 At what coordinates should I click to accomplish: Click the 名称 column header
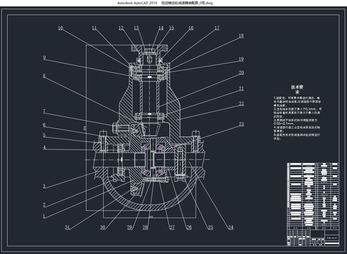(x=308, y=228)
